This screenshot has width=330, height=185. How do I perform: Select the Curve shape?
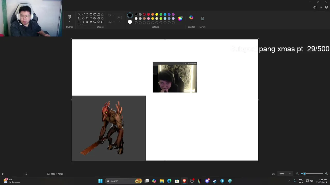83,14
